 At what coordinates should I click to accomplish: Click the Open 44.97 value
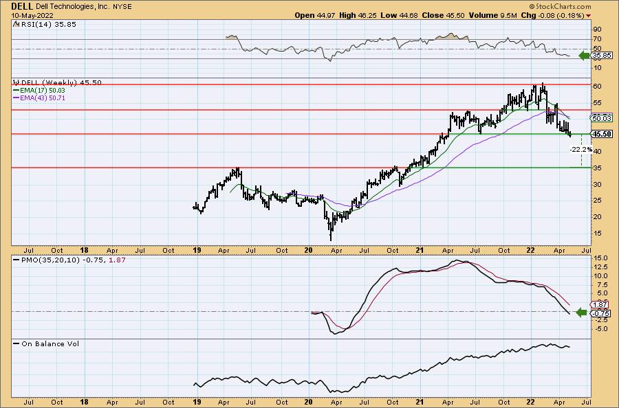click(315, 15)
